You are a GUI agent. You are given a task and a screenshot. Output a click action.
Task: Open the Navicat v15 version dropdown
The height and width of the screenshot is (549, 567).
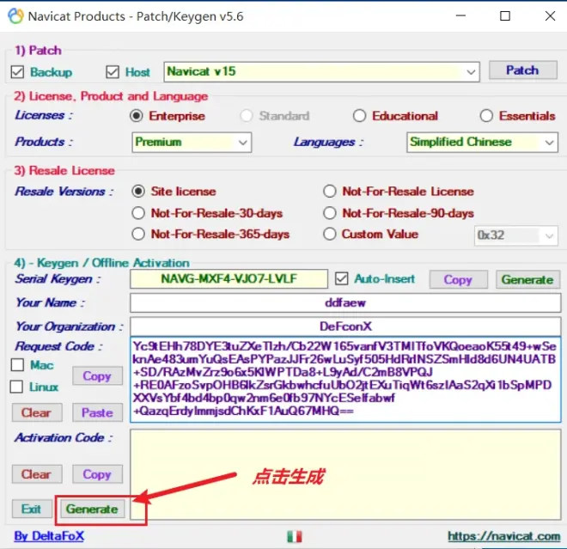click(321, 71)
